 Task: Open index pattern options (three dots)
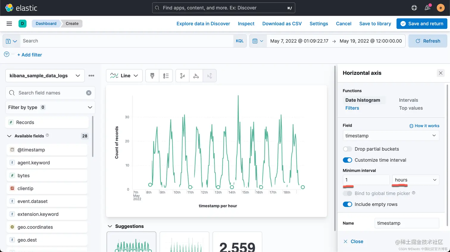click(91, 76)
